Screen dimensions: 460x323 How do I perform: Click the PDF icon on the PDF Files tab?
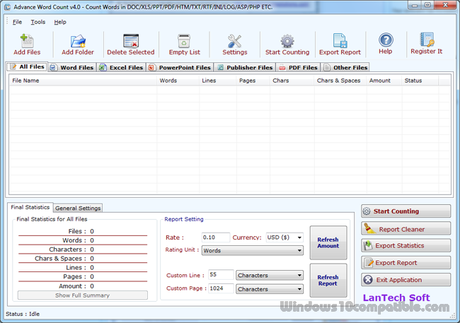(x=282, y=68)
